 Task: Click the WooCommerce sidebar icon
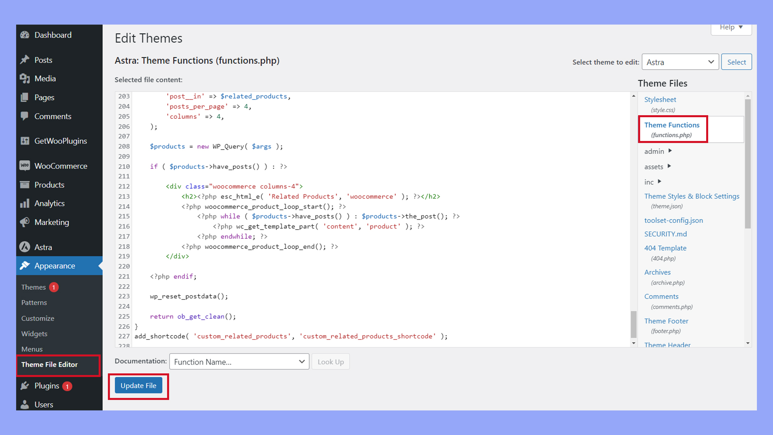tap(25, 166)
